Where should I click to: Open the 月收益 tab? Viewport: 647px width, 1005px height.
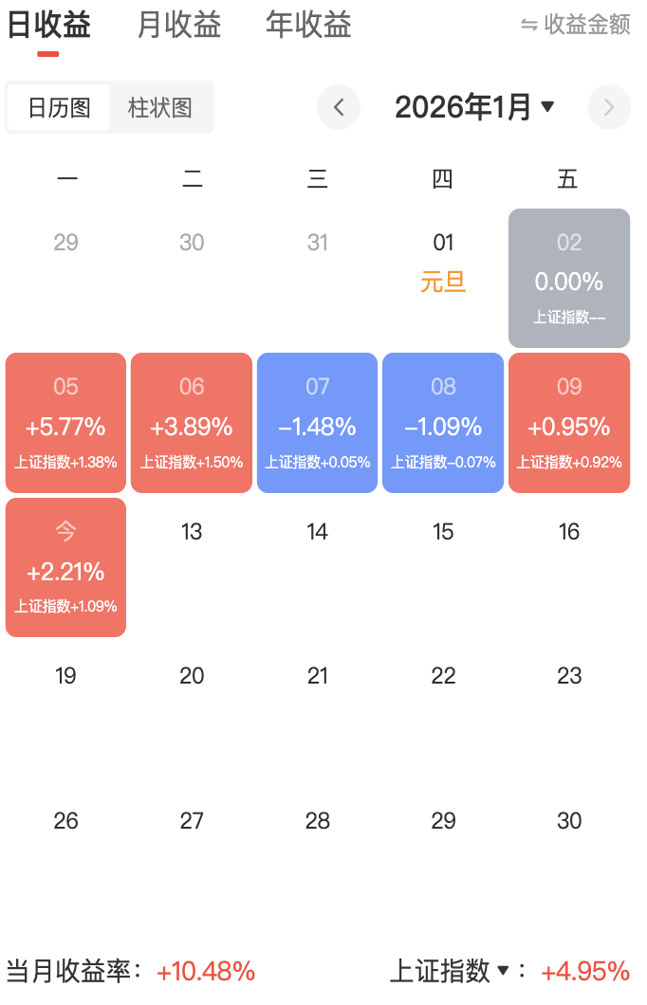click(x=179, y=26)
